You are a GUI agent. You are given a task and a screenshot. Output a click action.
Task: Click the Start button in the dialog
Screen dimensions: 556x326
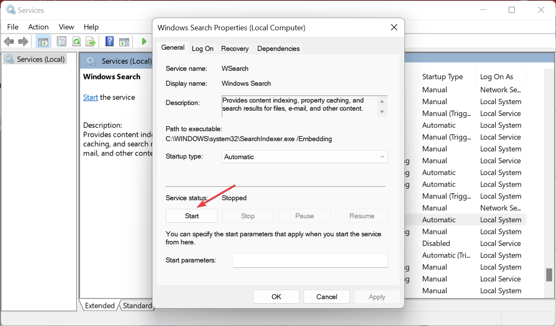[192, 216]
